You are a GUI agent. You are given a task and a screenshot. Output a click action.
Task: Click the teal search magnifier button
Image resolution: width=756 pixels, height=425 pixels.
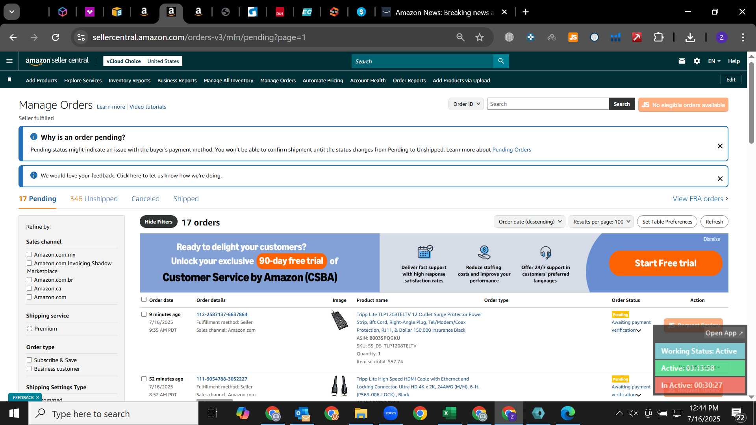pos(501,61)
